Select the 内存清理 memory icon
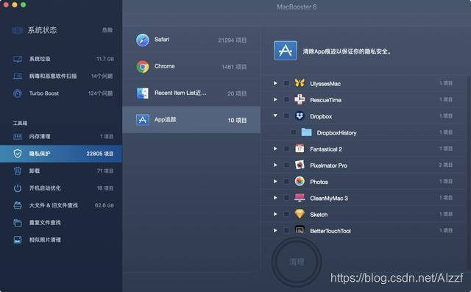The image size is (471, 292). click(18, 137)
